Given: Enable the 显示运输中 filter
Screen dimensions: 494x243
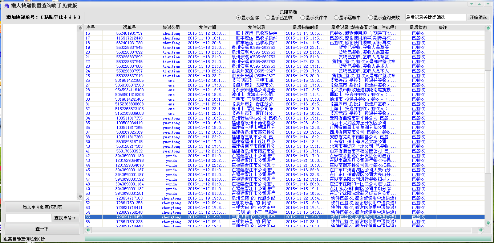Looking at the screenshot, I should (x=336, y=17).
